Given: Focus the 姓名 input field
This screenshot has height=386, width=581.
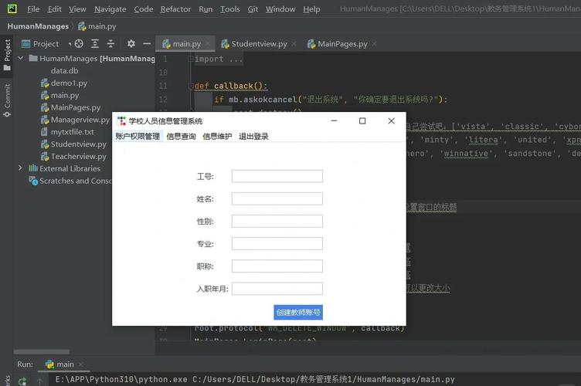Looking at the screenshot, I should pyautogui.click(x=277, y=198).
